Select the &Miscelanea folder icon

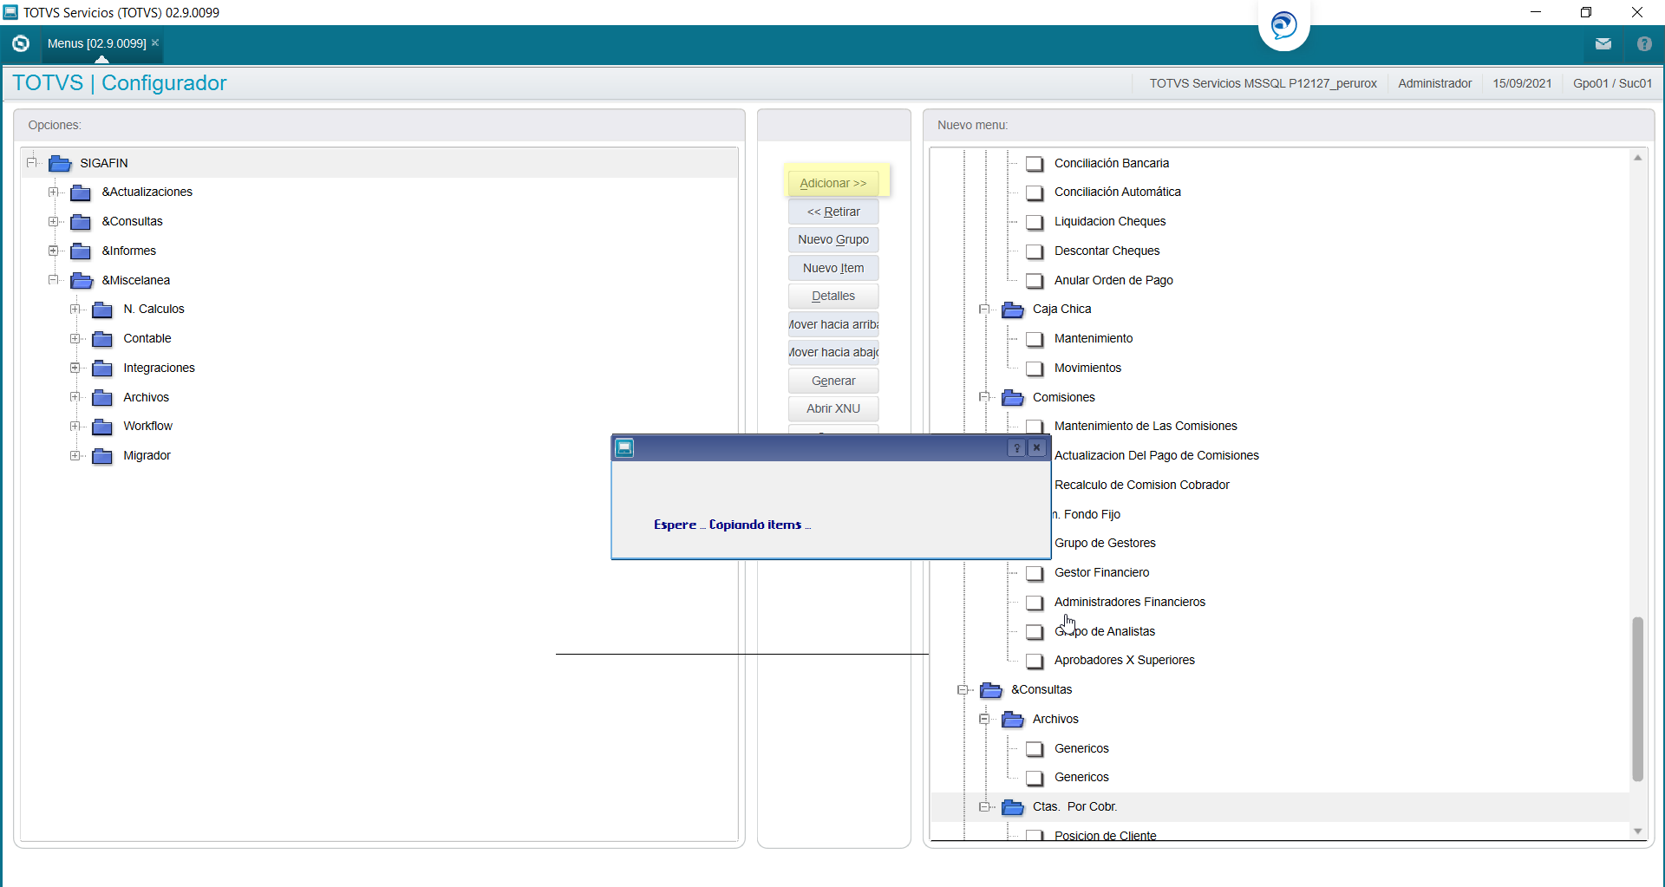pos(82,281)
